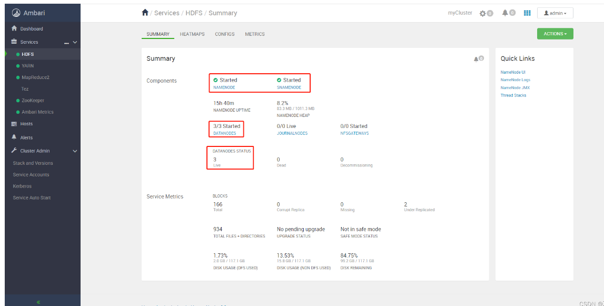The height and width of the screenshot is (306, 604).
Task: Open the Metrics tab
Action: (255, 34)
